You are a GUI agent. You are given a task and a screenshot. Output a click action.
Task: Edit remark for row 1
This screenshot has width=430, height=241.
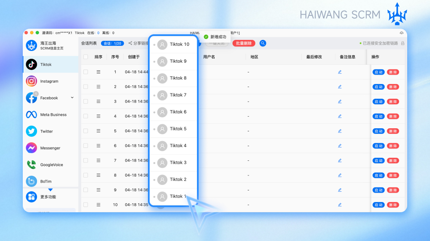pyautogui.click(x=340, y=72)
